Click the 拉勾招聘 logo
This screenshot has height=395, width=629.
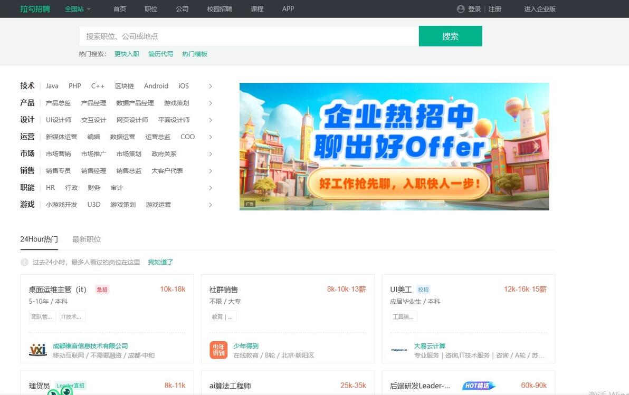[x=34, y=9]
